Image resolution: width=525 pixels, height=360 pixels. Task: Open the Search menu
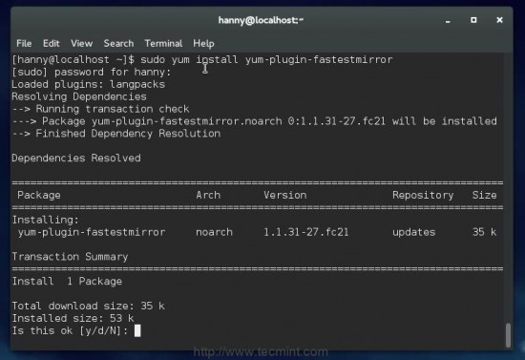118,44
